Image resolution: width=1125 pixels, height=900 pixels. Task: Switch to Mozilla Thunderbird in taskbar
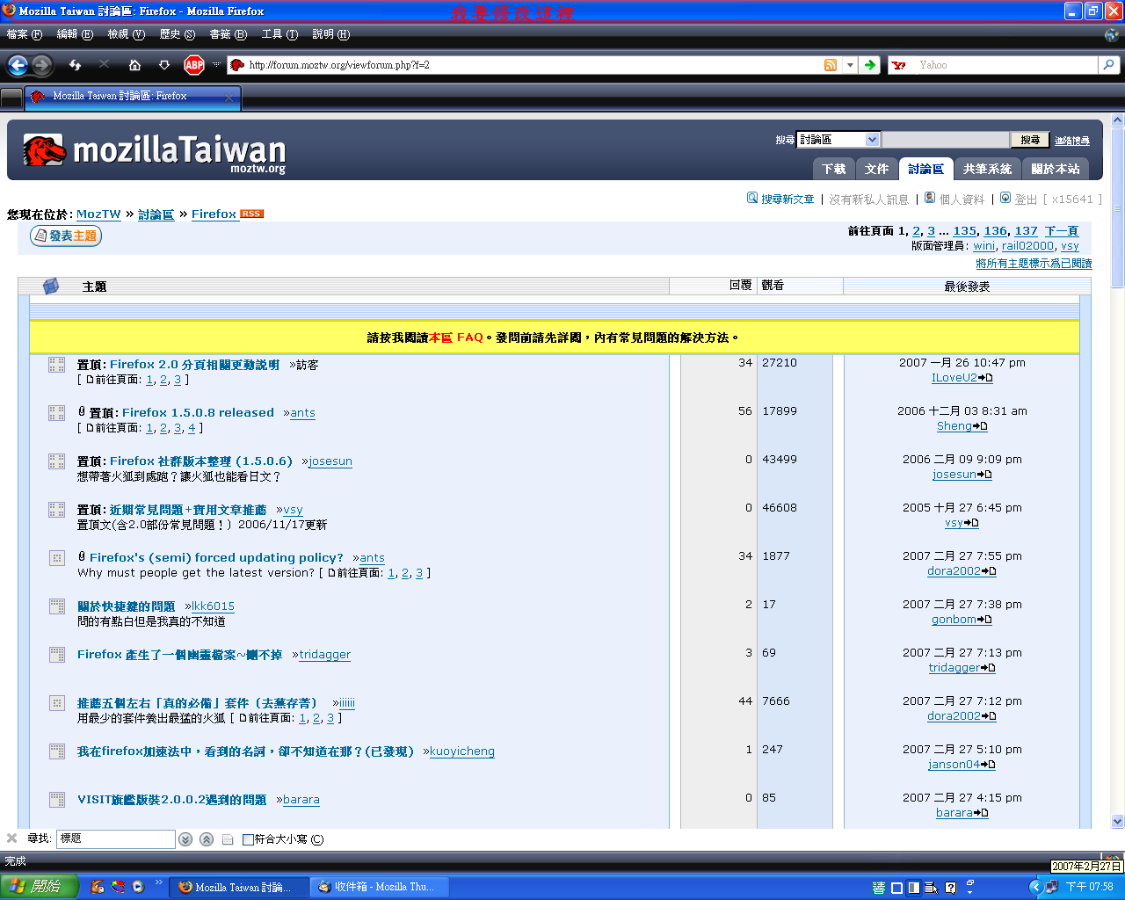(x=376, y=887)
